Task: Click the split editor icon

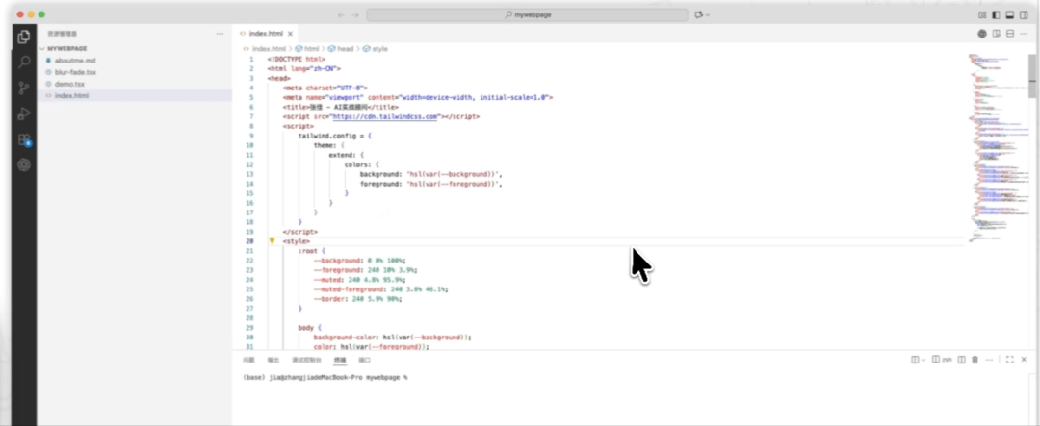Action: pos(996,34)
